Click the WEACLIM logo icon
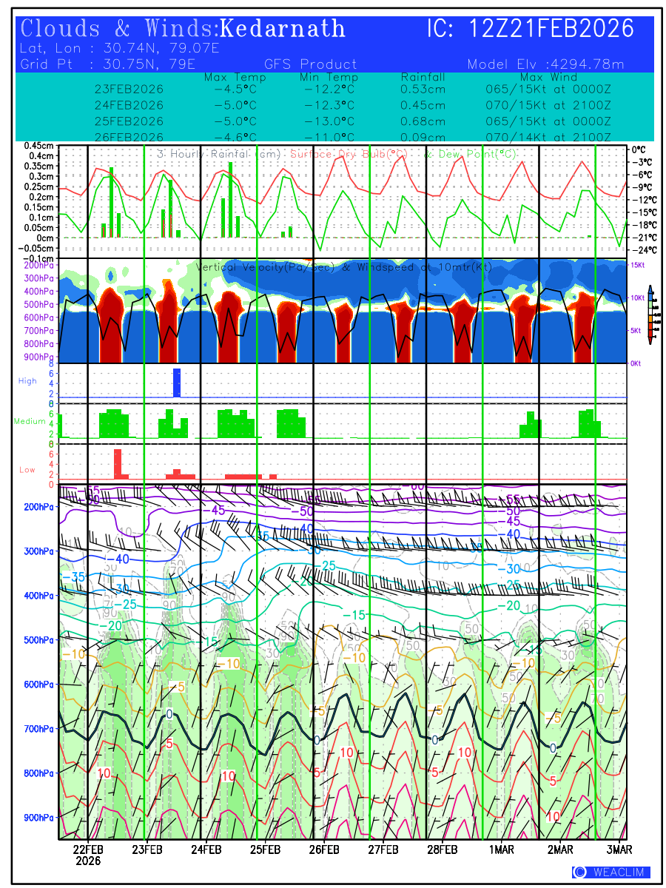This screenshot has width=666, height=888. pyautogui.click(x=579, y=872)
